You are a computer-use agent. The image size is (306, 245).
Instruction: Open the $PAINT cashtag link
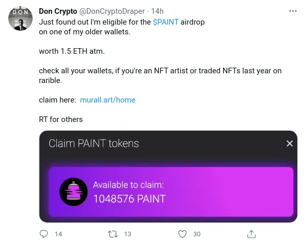pos(166,22)
